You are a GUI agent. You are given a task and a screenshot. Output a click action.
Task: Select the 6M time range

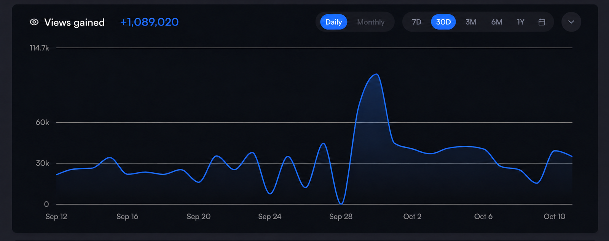(496, 22)
